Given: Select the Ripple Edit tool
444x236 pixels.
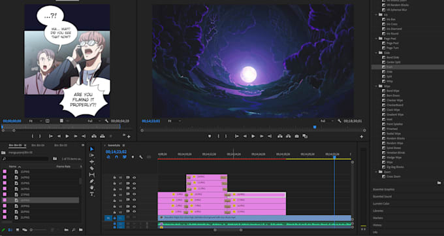Looking at the screenshot, I should click(92, 161).
